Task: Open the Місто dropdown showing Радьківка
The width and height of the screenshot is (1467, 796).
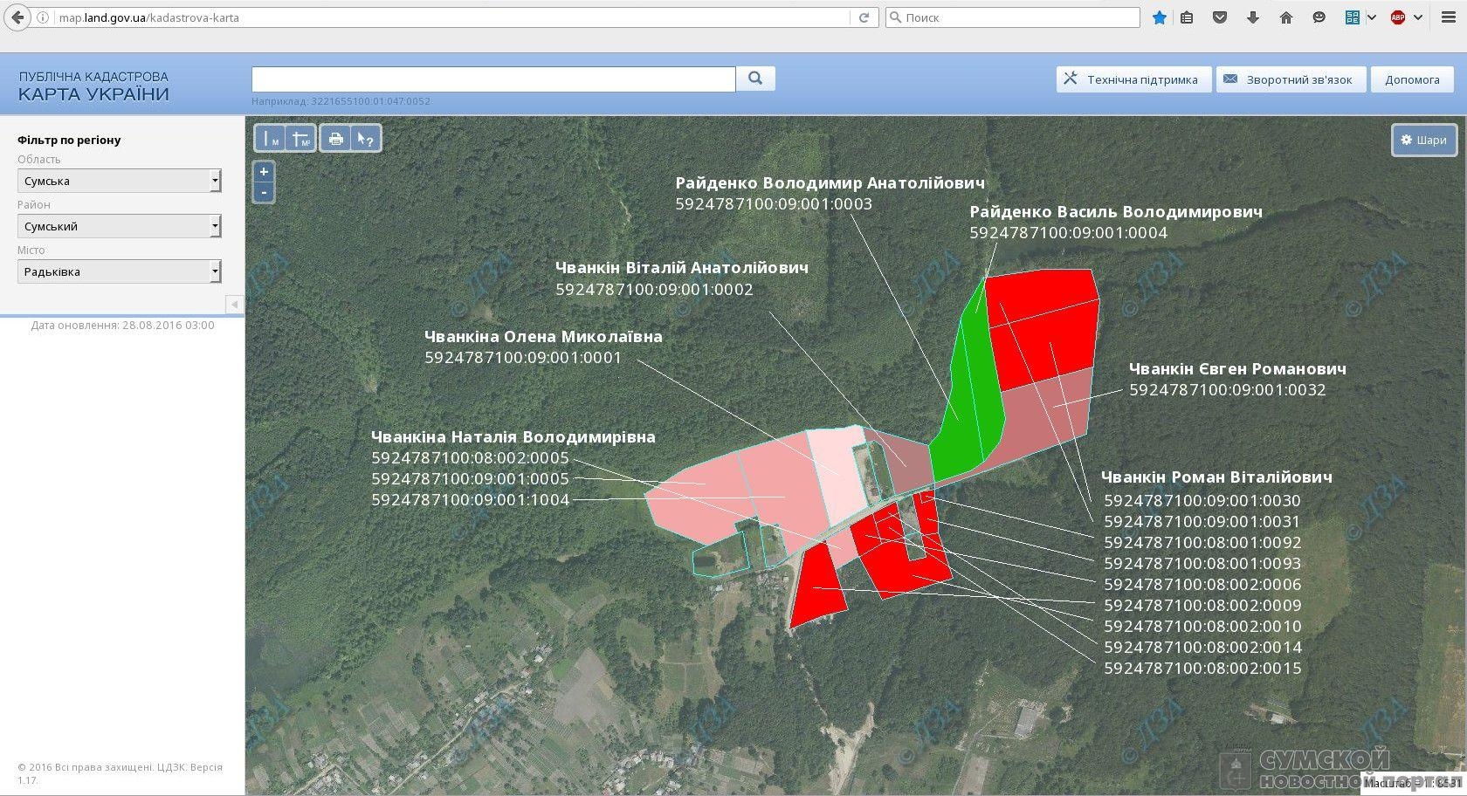Action: [119, 271]
